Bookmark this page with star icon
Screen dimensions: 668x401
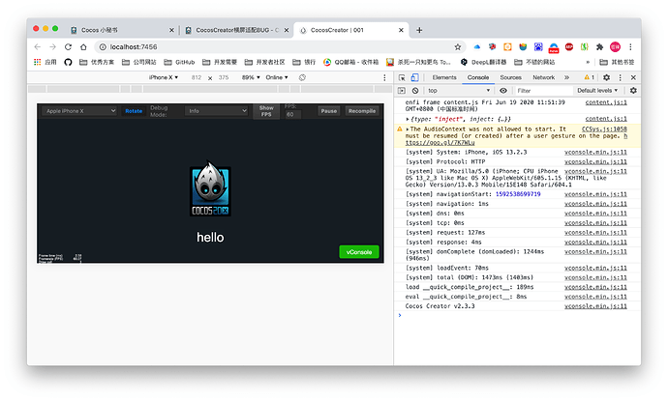pos(458,46)
